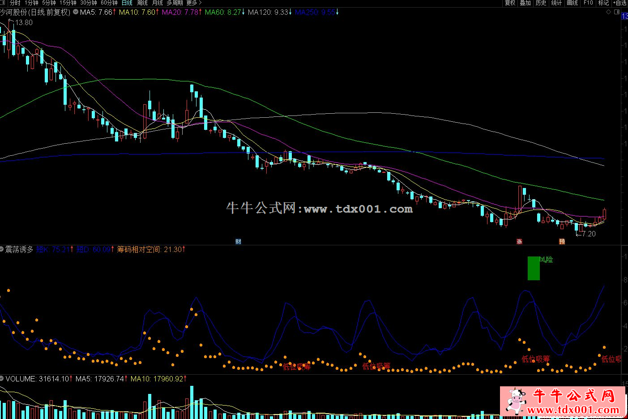Viewport: 628px width, 419px height.
Task: Click the 预 forecast marker icon
Action: (x=562, y=242)
